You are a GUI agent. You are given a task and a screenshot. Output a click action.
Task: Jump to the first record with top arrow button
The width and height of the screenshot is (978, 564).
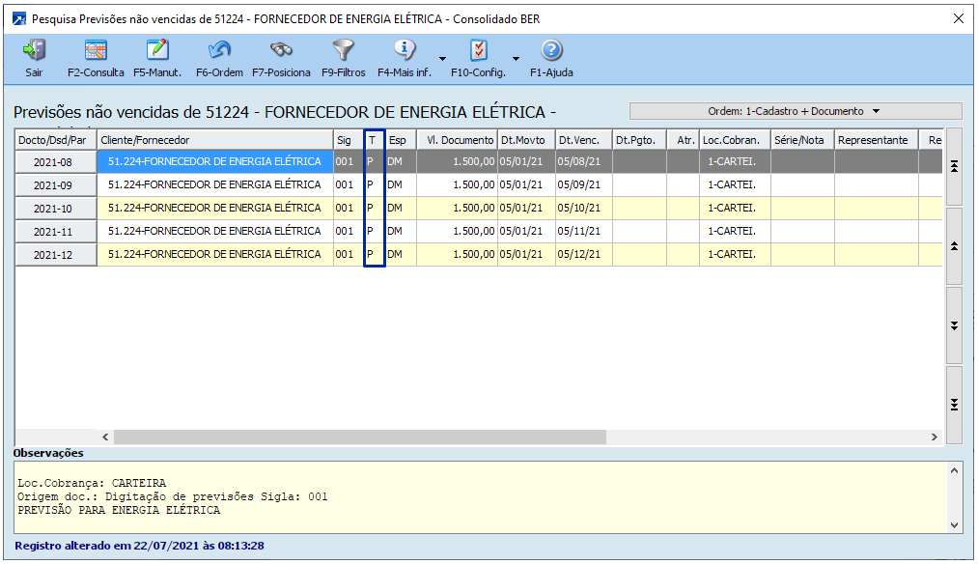954,166
